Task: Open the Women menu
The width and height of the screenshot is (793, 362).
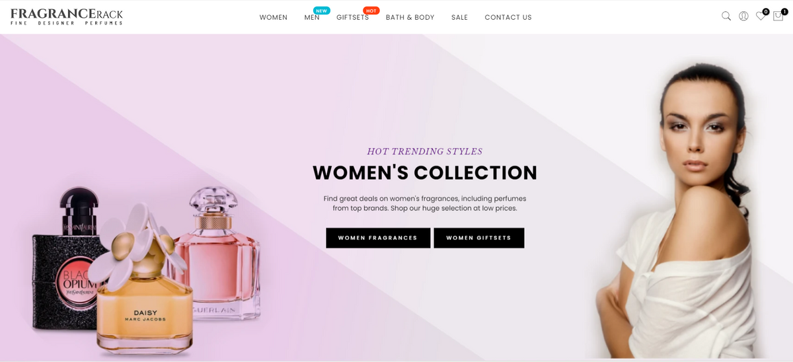Action: [274, 18]
